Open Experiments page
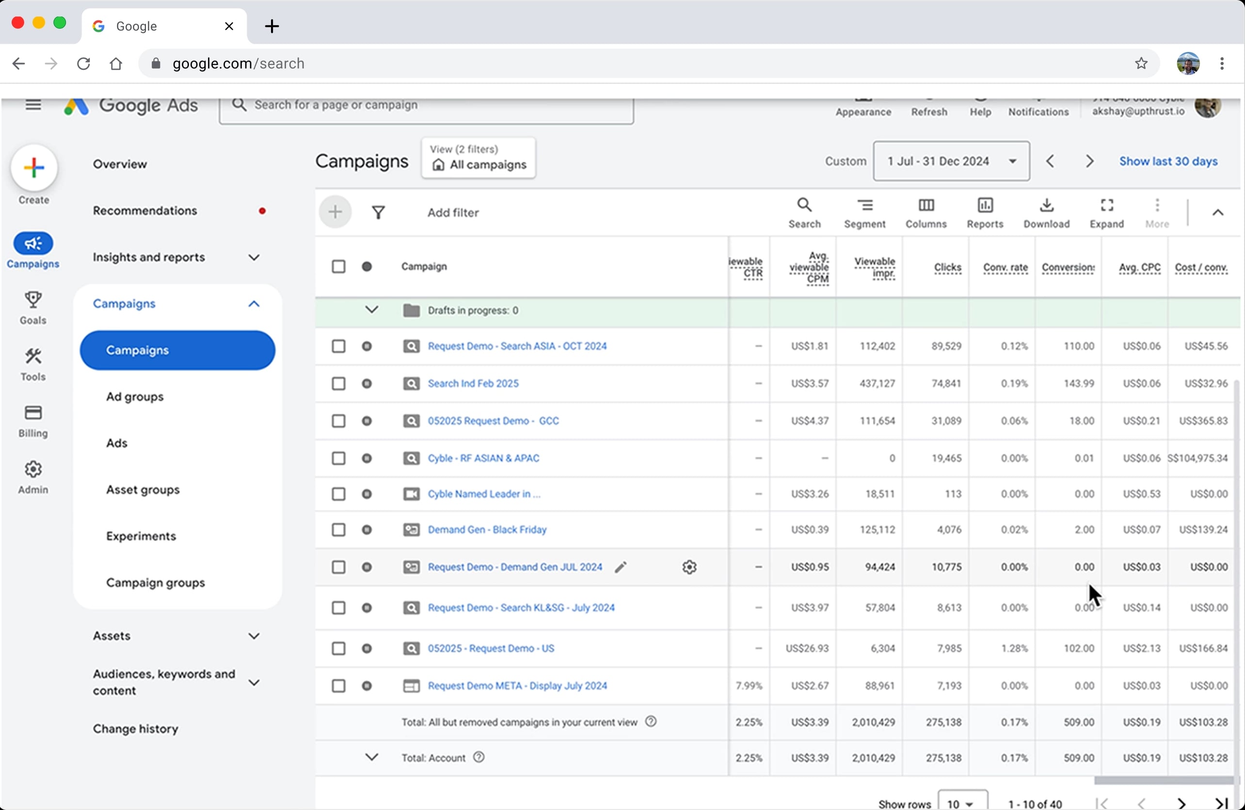1245x810 pixels. click(141, 537)
